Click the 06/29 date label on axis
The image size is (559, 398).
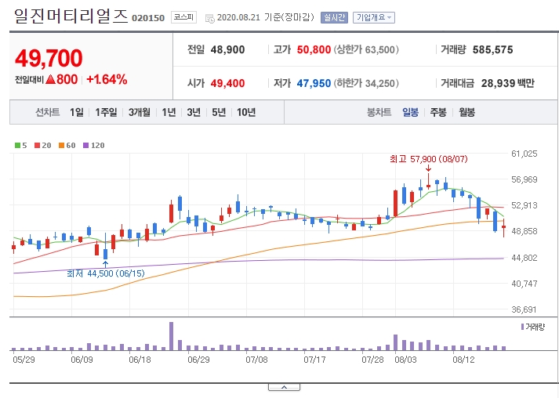click(198, 360)
